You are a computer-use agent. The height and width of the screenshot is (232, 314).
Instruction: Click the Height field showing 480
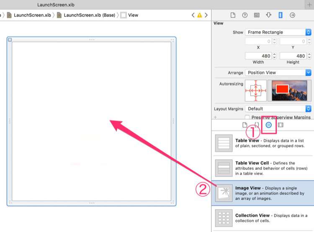(x=293, y=56)
